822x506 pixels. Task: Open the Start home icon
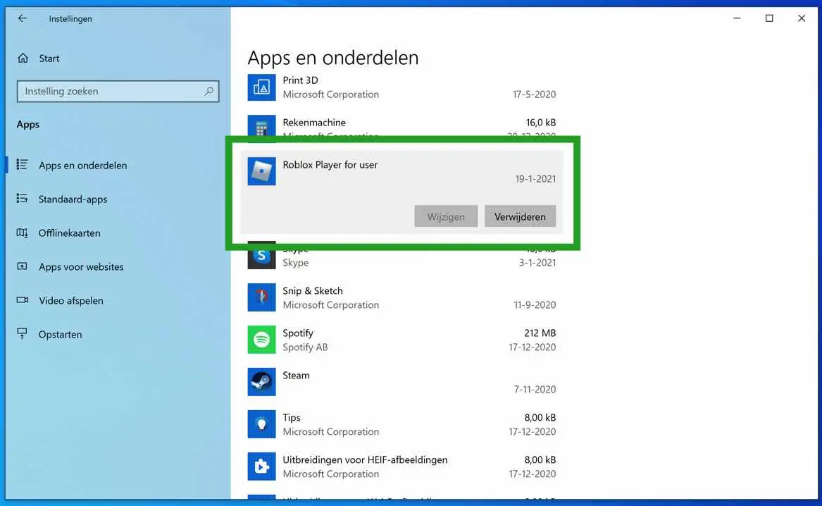coord(23,58)
